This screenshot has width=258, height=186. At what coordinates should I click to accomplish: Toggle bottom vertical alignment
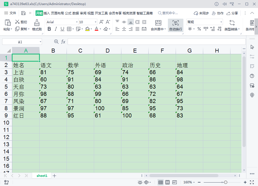click(x=131, y=22)
